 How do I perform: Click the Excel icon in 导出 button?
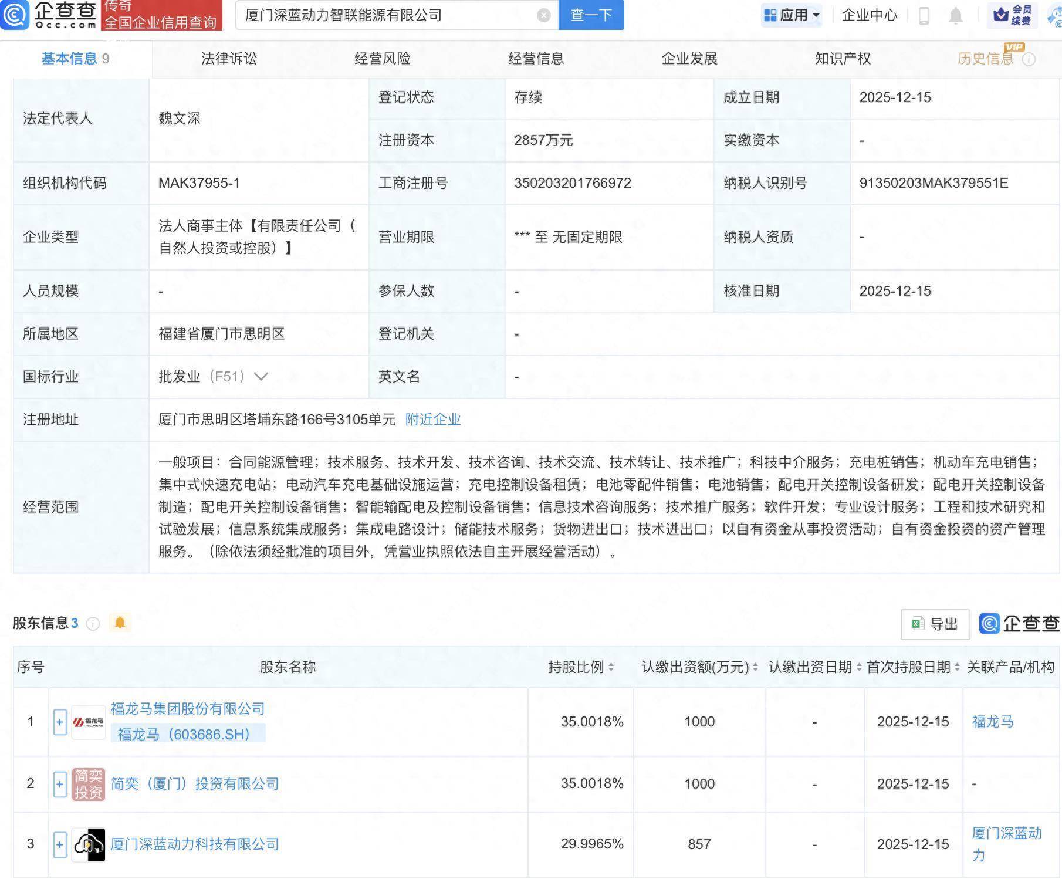tap(917, 624)
